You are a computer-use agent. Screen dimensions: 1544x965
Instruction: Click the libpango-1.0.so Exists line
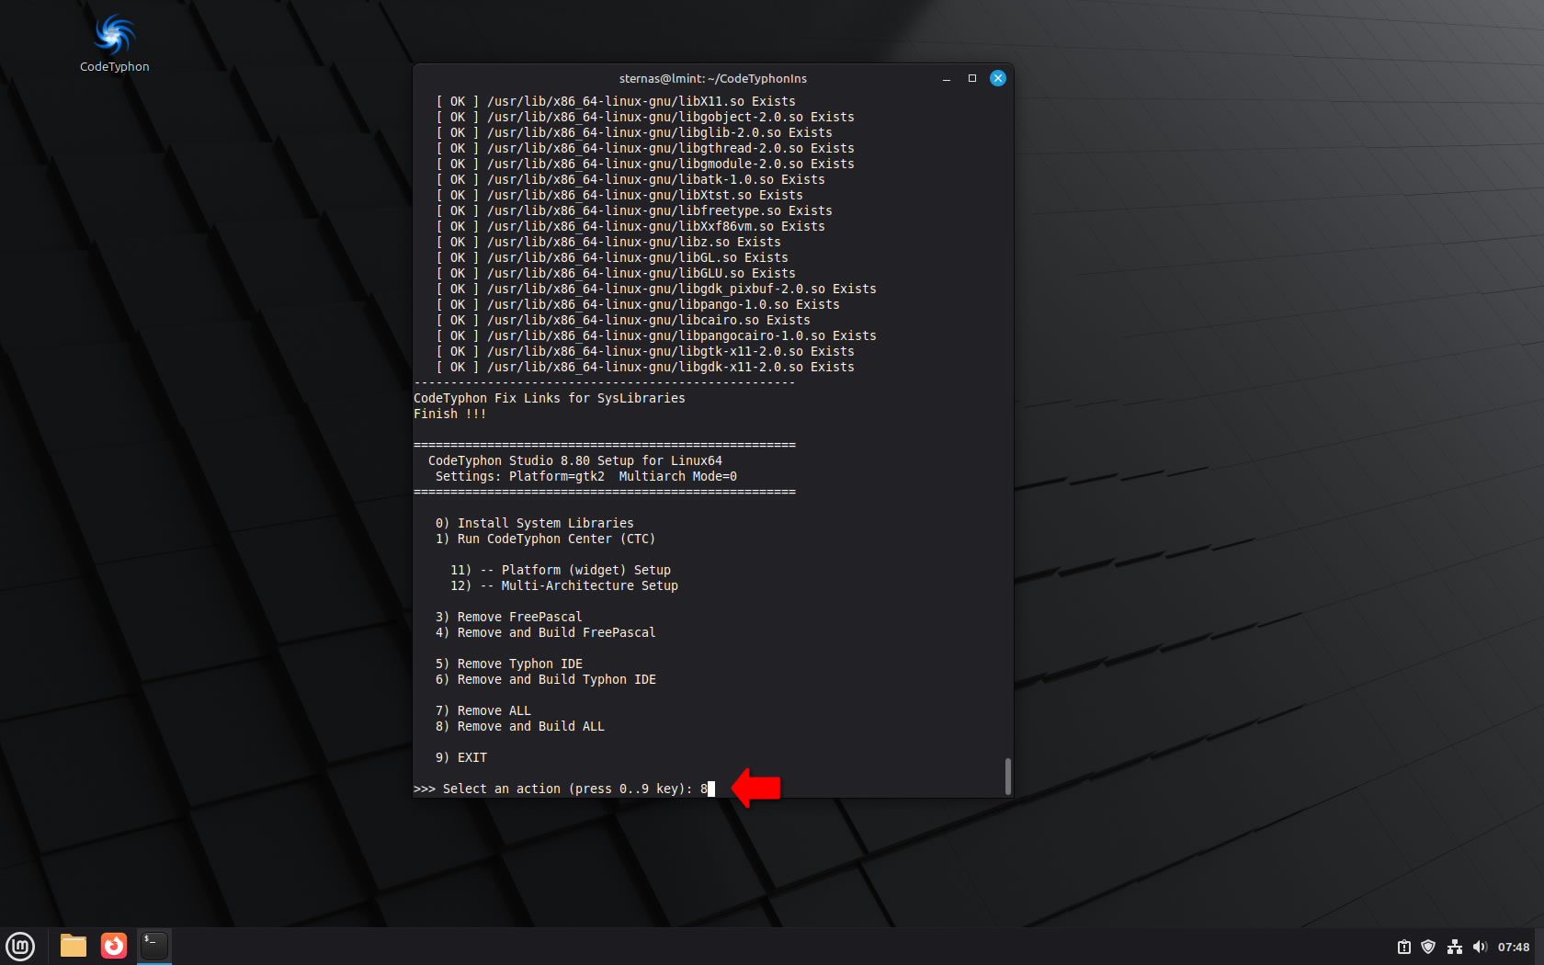[638, 304]
